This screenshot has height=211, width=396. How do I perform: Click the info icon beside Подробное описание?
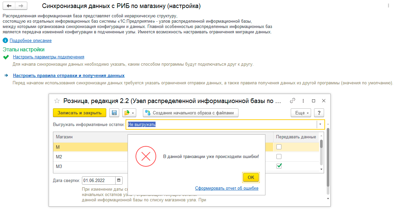pyautogui.click(x=5, y=40)
